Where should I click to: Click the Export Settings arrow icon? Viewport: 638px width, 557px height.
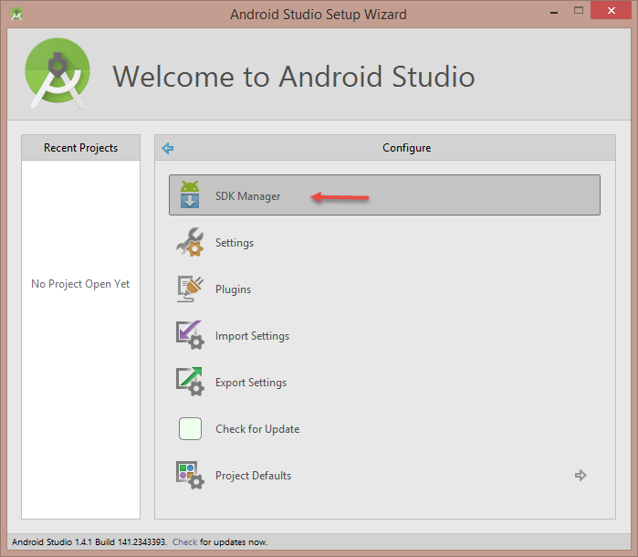190,383
